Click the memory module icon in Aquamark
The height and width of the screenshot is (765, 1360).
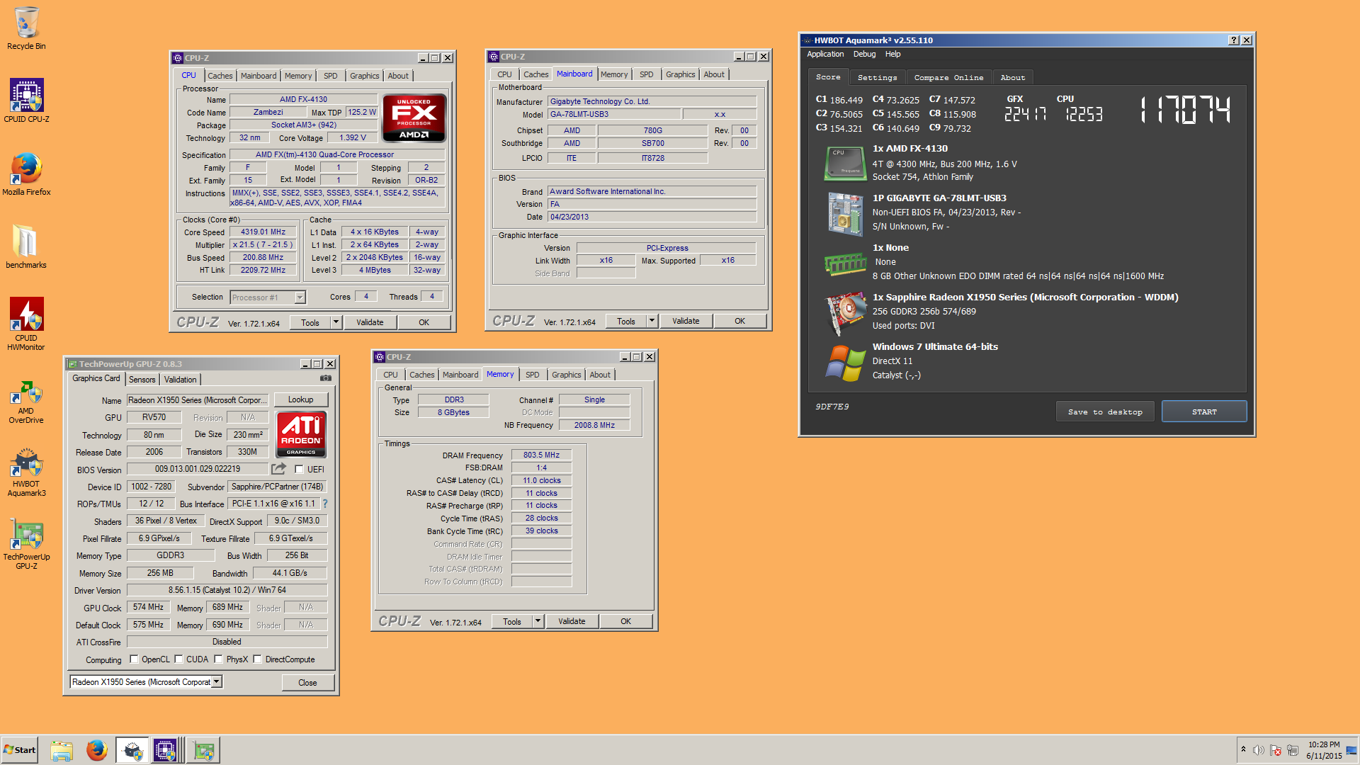tap(845, 263)
